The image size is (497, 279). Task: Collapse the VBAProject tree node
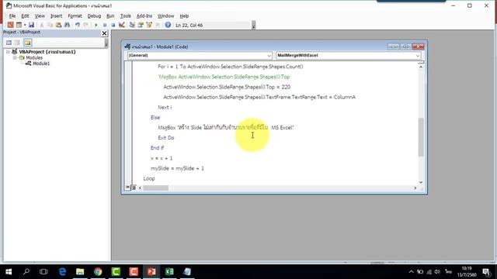(8, 52)
